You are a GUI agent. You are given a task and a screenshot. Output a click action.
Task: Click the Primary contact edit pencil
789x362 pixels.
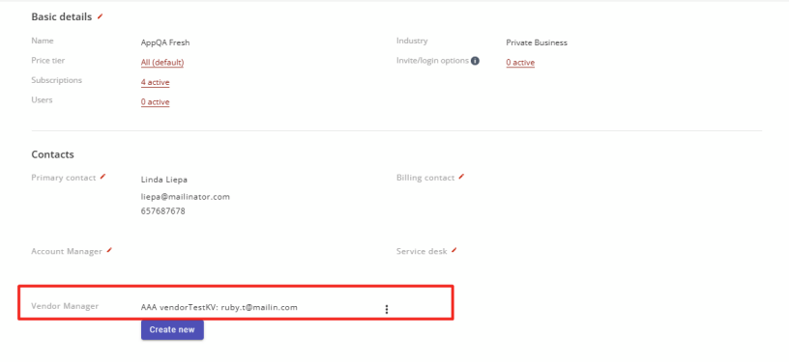[x=102, y=177]
